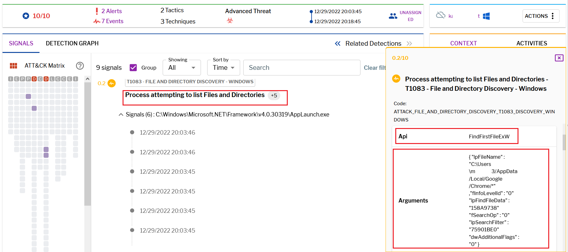This screenshot has height=252, width=568.
Task: Click the star score icon beside 10/10
Action: (26, 16)
